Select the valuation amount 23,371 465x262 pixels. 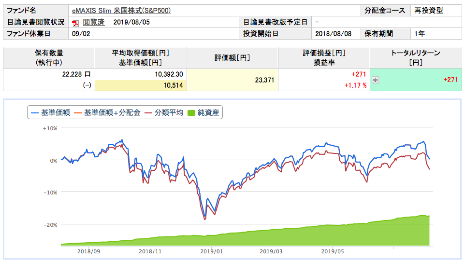[264, 80]
